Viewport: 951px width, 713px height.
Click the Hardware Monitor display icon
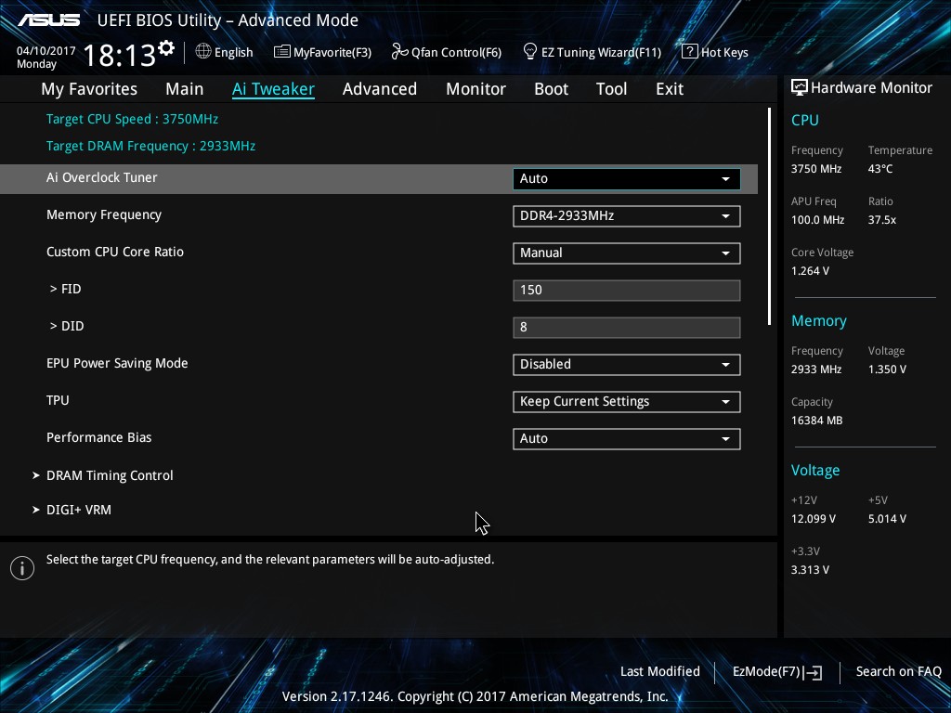(800, 87)
